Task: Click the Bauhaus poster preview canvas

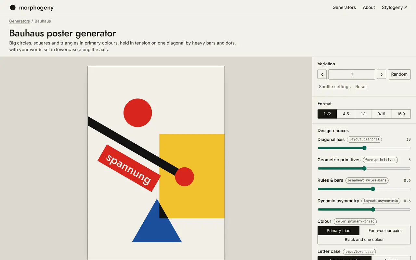Action: click(156, 163)
